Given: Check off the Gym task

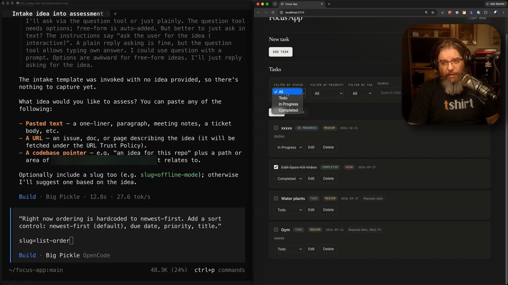Looking at the screenshot, I should click(x=276, y=230).
